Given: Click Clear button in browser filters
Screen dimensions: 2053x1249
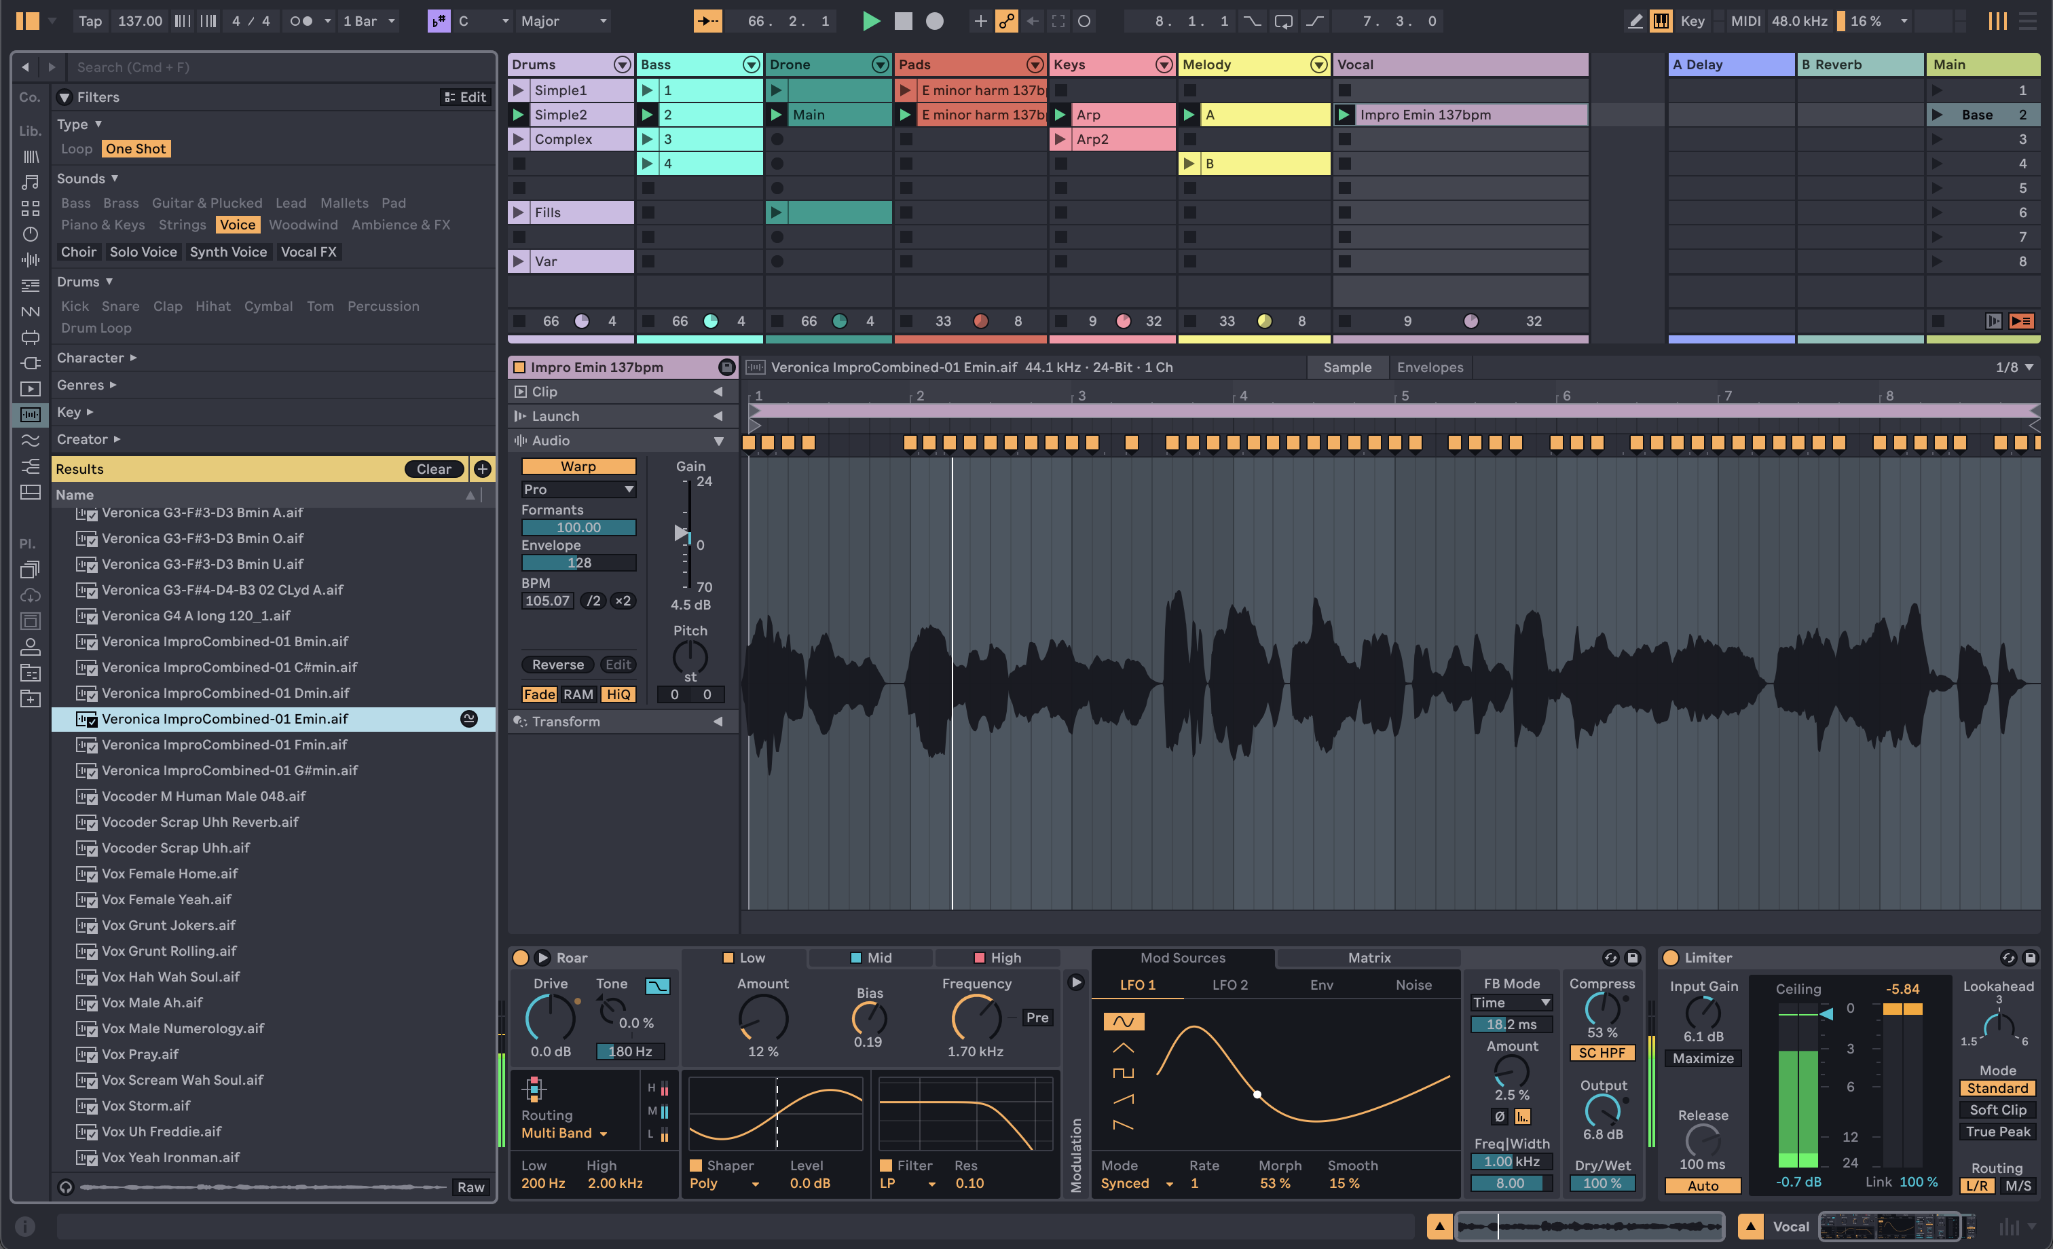Looking at the screenshot, I should 432,469.
